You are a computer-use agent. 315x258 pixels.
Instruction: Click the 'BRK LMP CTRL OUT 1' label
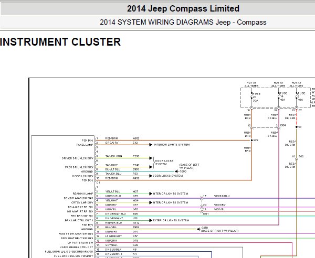pyautogui.click(x=79, y=220)
